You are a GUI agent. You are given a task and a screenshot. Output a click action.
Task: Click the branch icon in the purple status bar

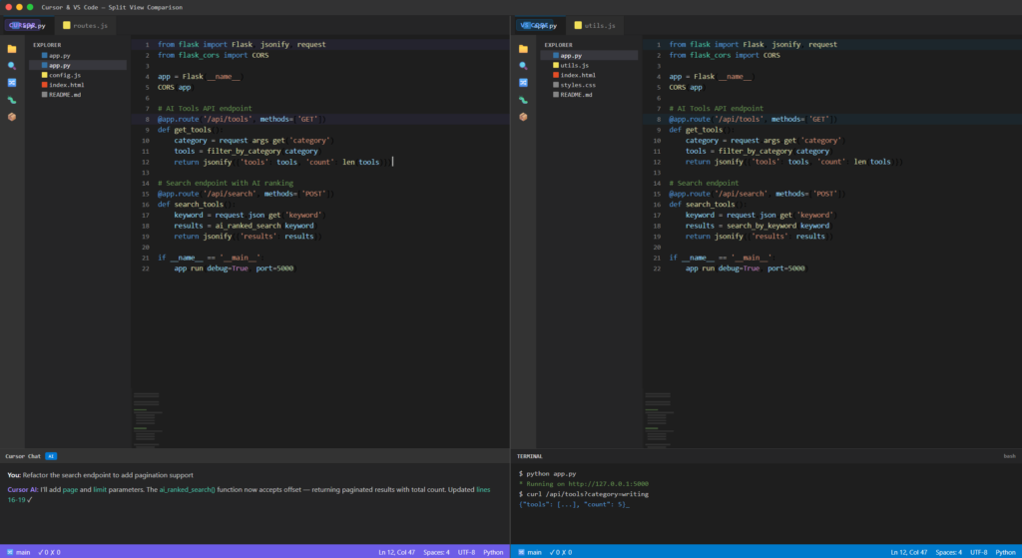[10, 552]
